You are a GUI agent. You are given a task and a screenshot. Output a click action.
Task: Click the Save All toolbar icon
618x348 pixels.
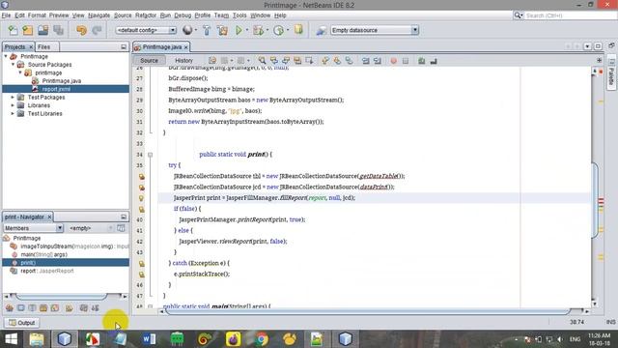tap(58, 30)
